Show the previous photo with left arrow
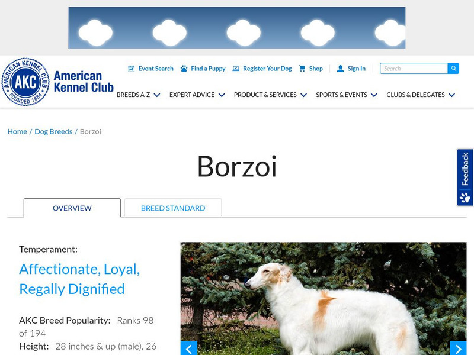Image resolution: width=474 pixels, height=355 pixels. point(189,348)
